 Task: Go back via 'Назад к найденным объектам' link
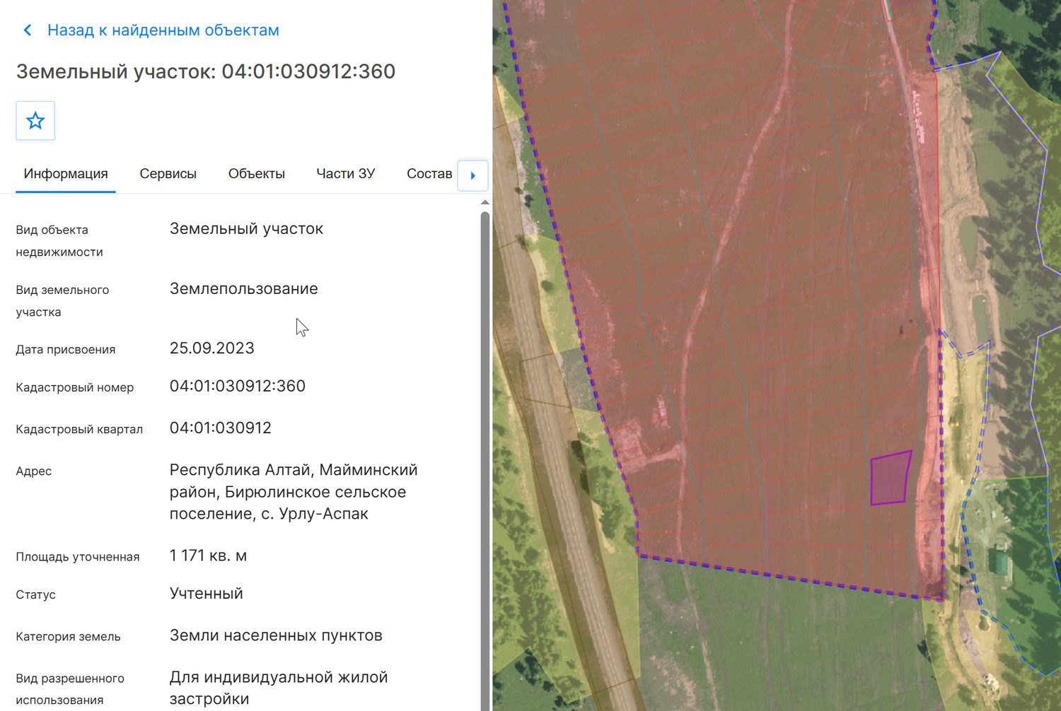coord(163,30)
